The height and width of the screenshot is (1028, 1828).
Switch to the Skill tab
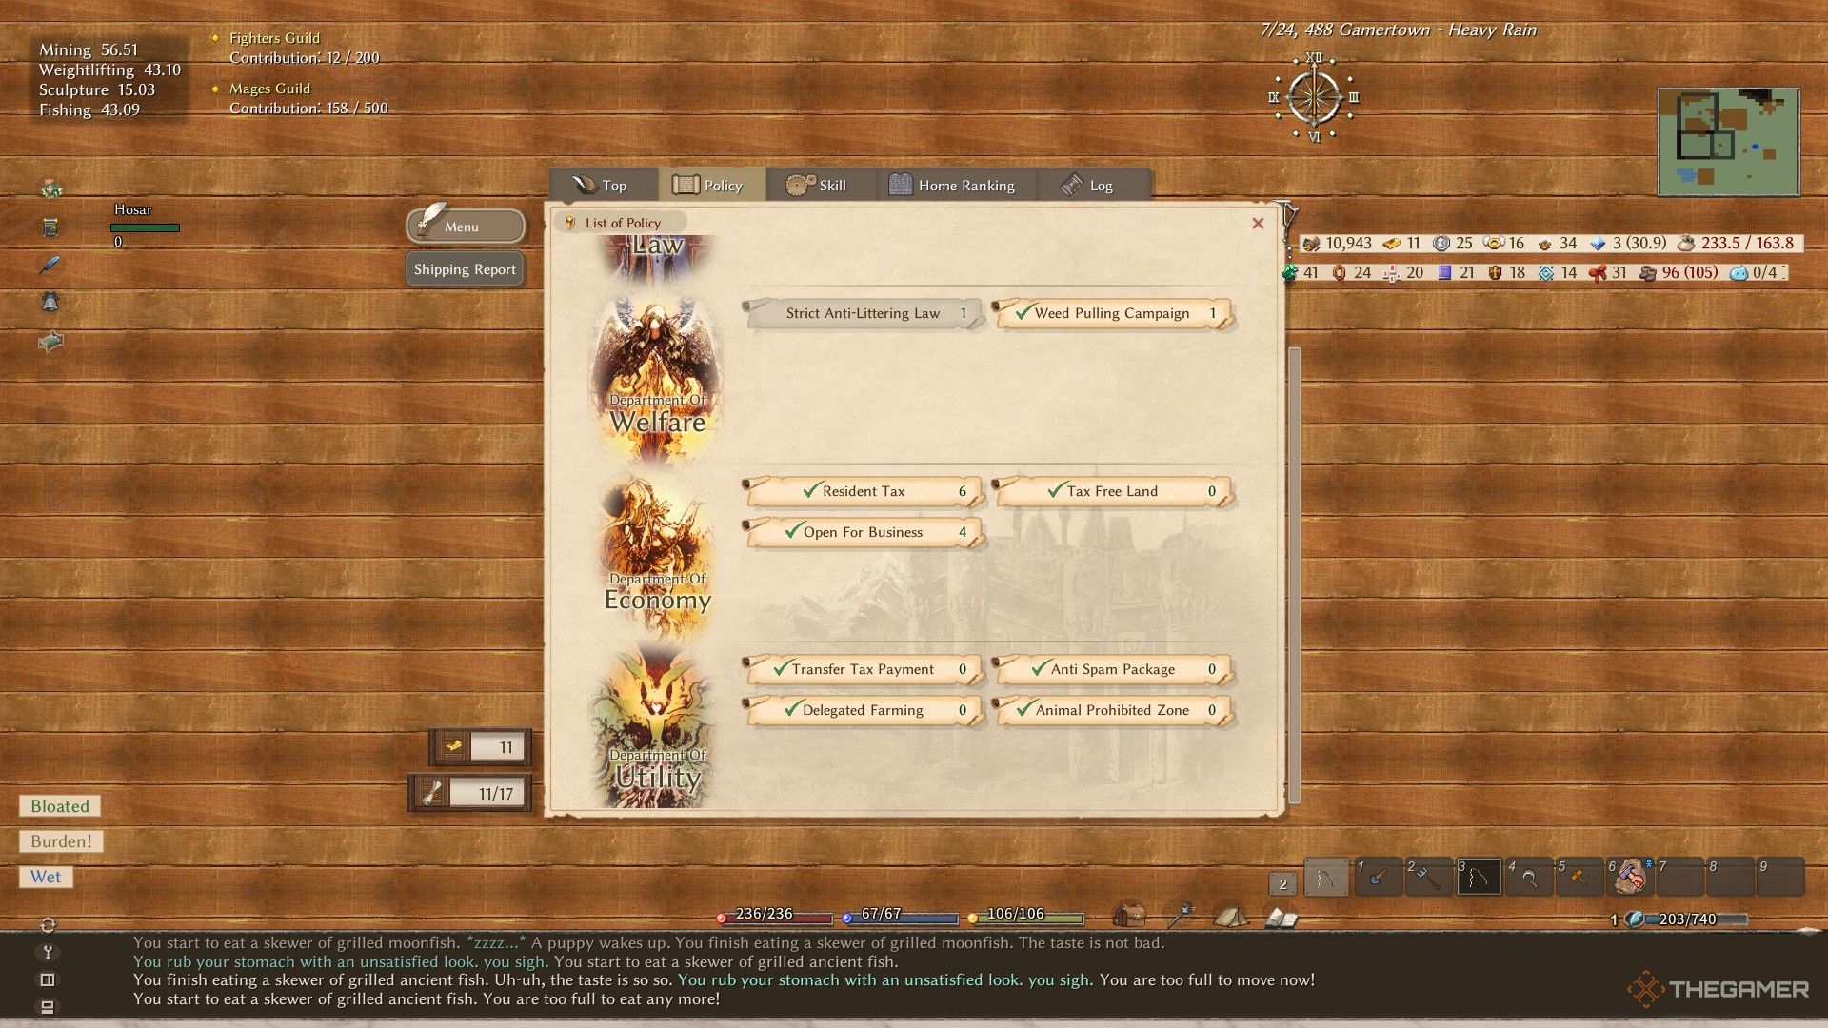point(821,185)
